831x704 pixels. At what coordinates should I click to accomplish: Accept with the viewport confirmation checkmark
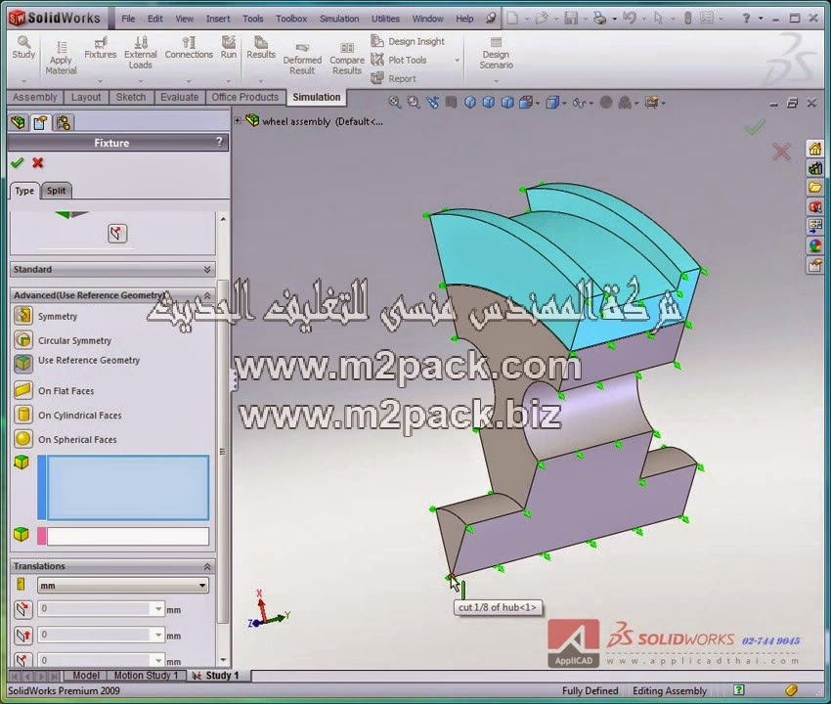pos(755,127)
